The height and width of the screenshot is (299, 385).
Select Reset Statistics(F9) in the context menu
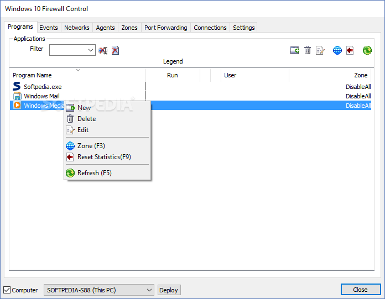107,157
